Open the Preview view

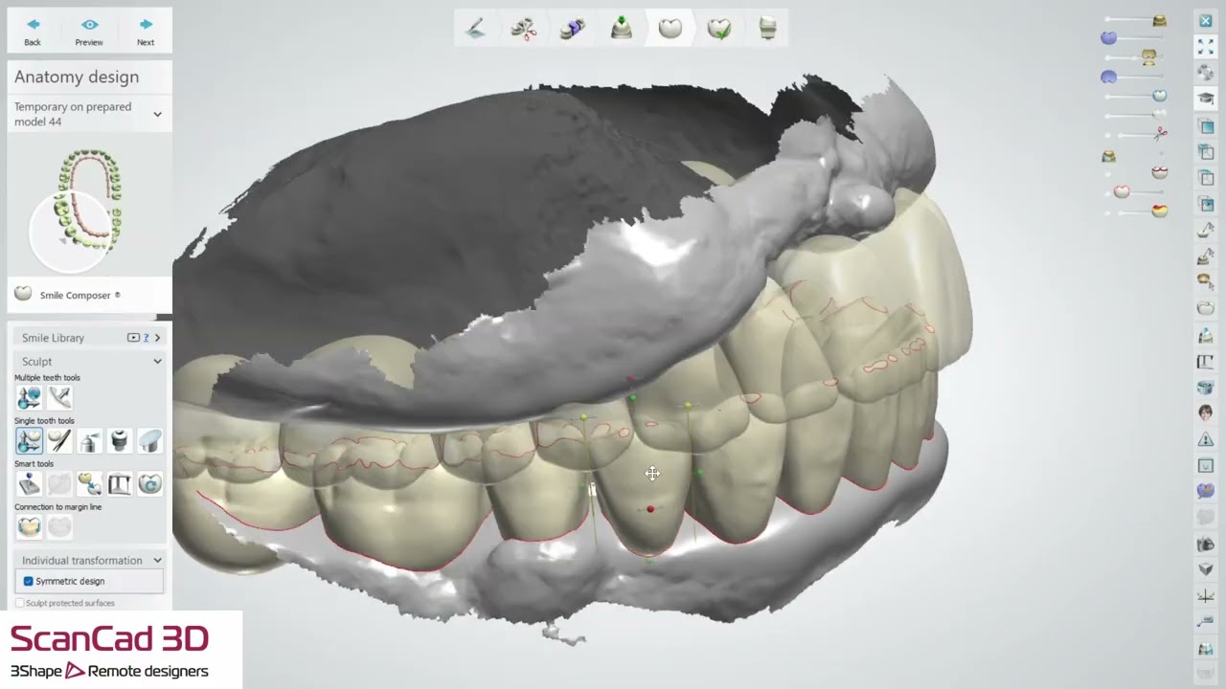click(x=89, y=31)
